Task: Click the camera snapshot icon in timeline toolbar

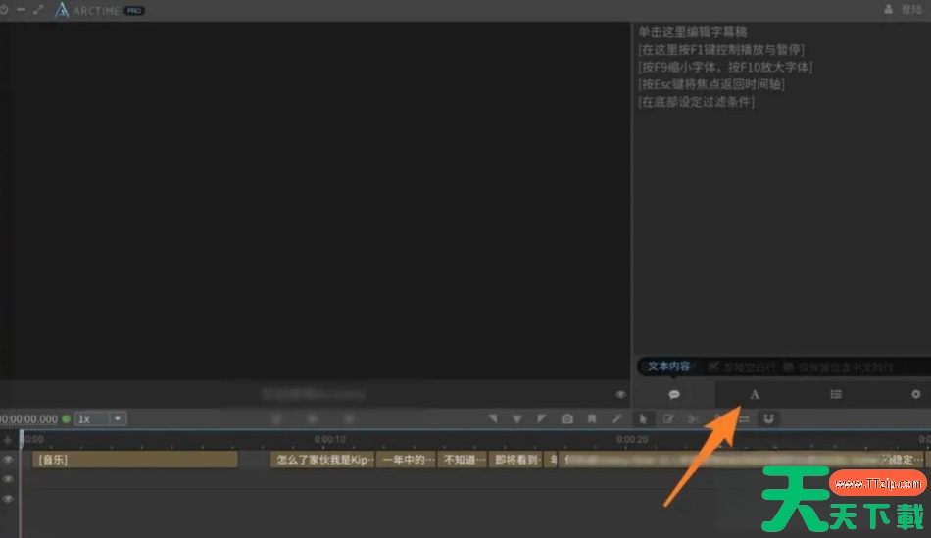Action: coord(567,419)
